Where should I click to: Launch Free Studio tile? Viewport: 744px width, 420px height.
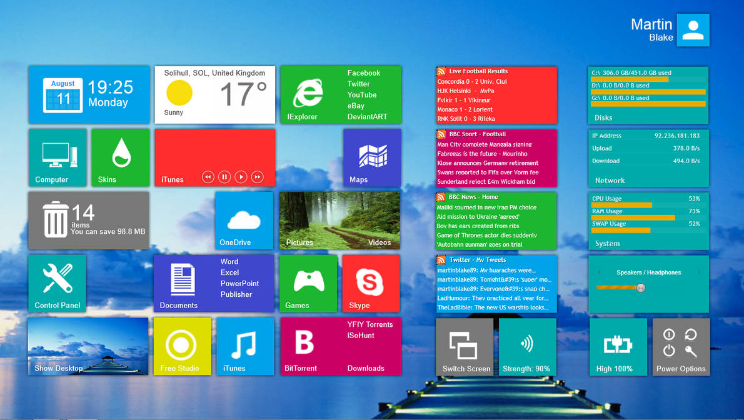[x=182, y=346]
